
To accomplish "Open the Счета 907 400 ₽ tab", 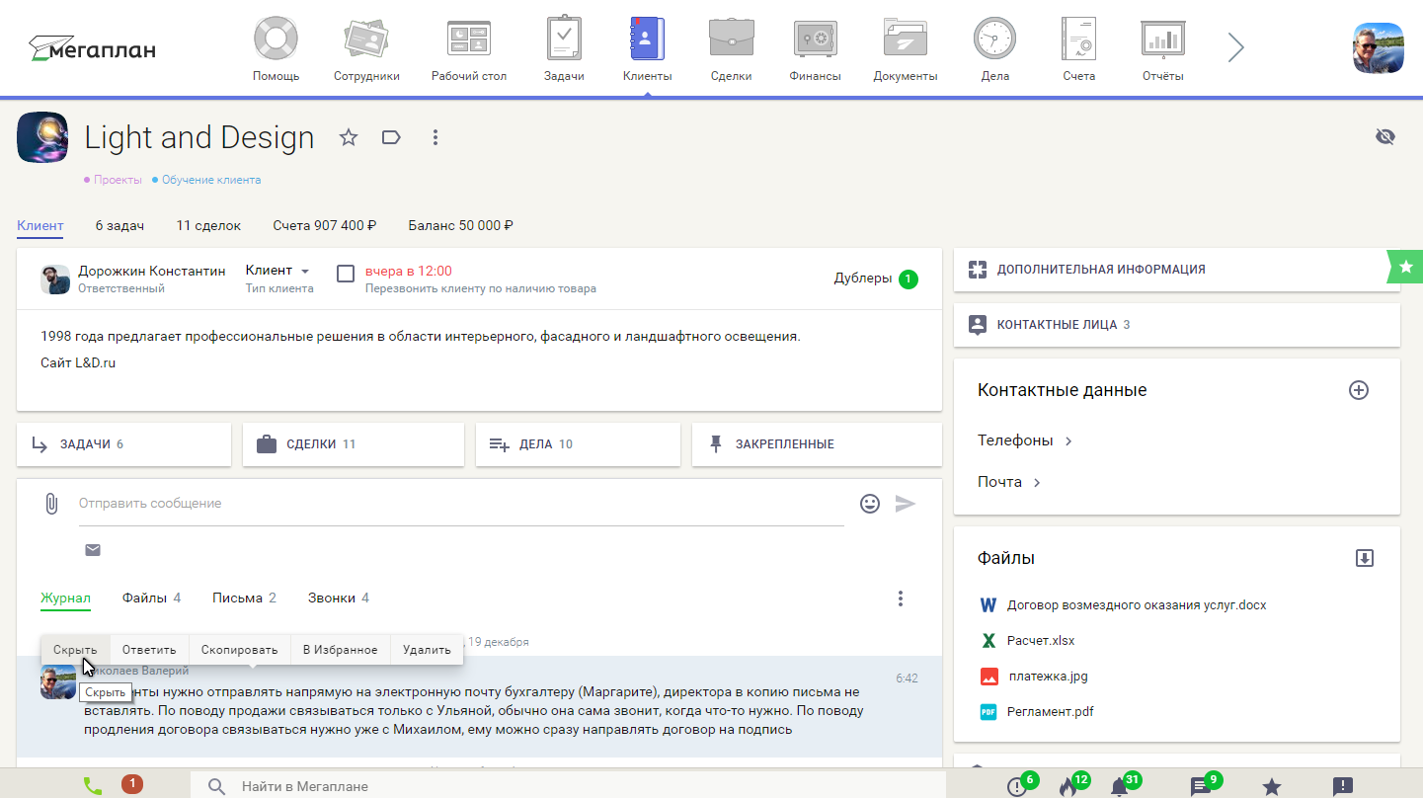I will 325,225.
